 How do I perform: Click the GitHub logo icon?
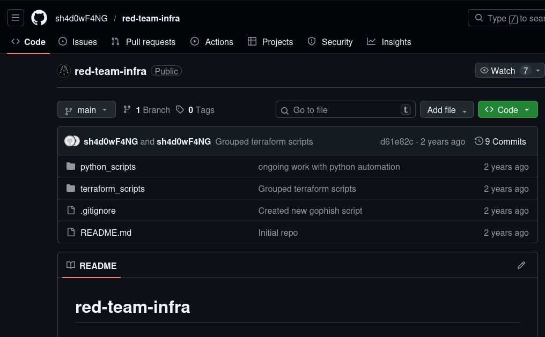click(39, 18)
